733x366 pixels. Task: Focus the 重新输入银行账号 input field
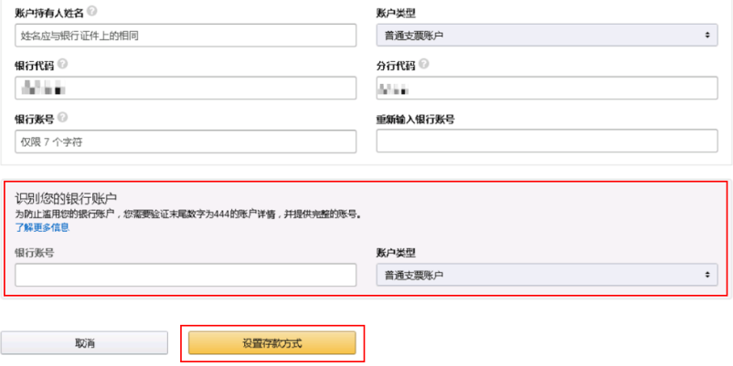tap(547, 141)
